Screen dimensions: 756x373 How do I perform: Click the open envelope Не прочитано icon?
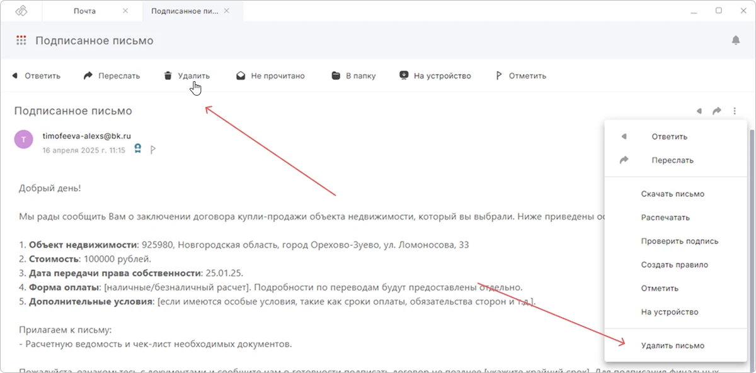[241, 75]
